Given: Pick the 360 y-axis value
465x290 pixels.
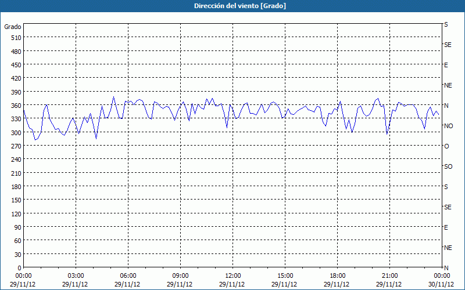Looking at the screenshot, I should (x=17, y=106).
